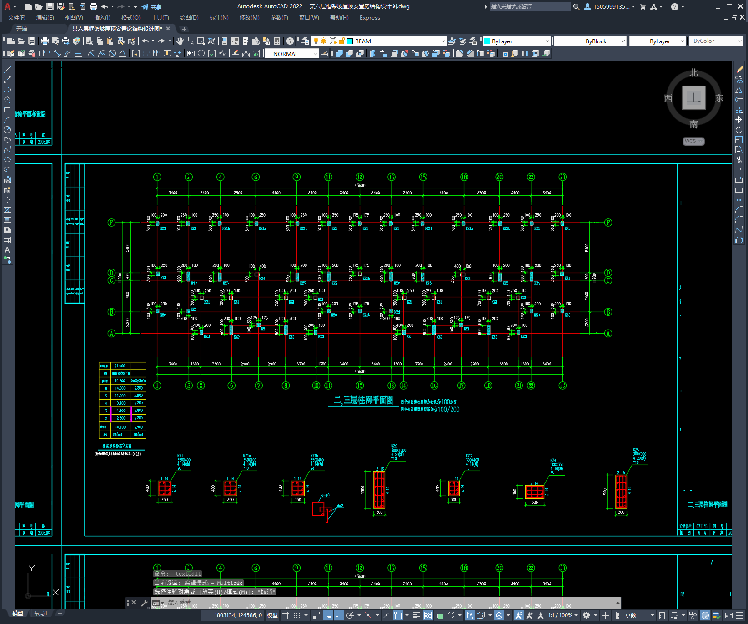Click the new drawing tab plus button
The height and width of the screenshot is (624, 748).
coord(184,29)
